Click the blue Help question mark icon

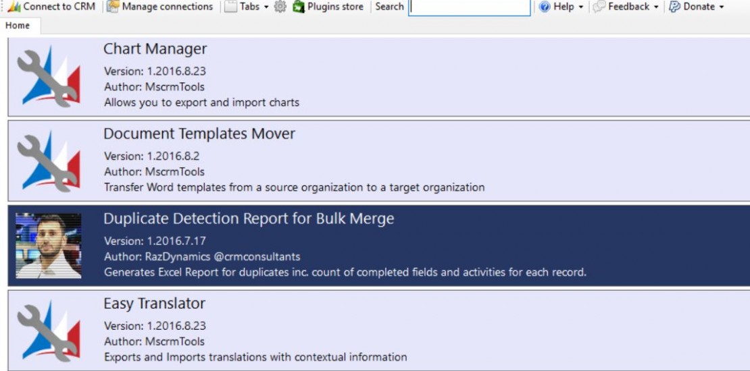click(545, 7)
